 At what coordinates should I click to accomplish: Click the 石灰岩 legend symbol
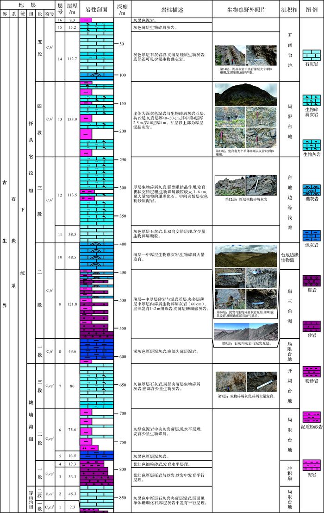(311, 55)
